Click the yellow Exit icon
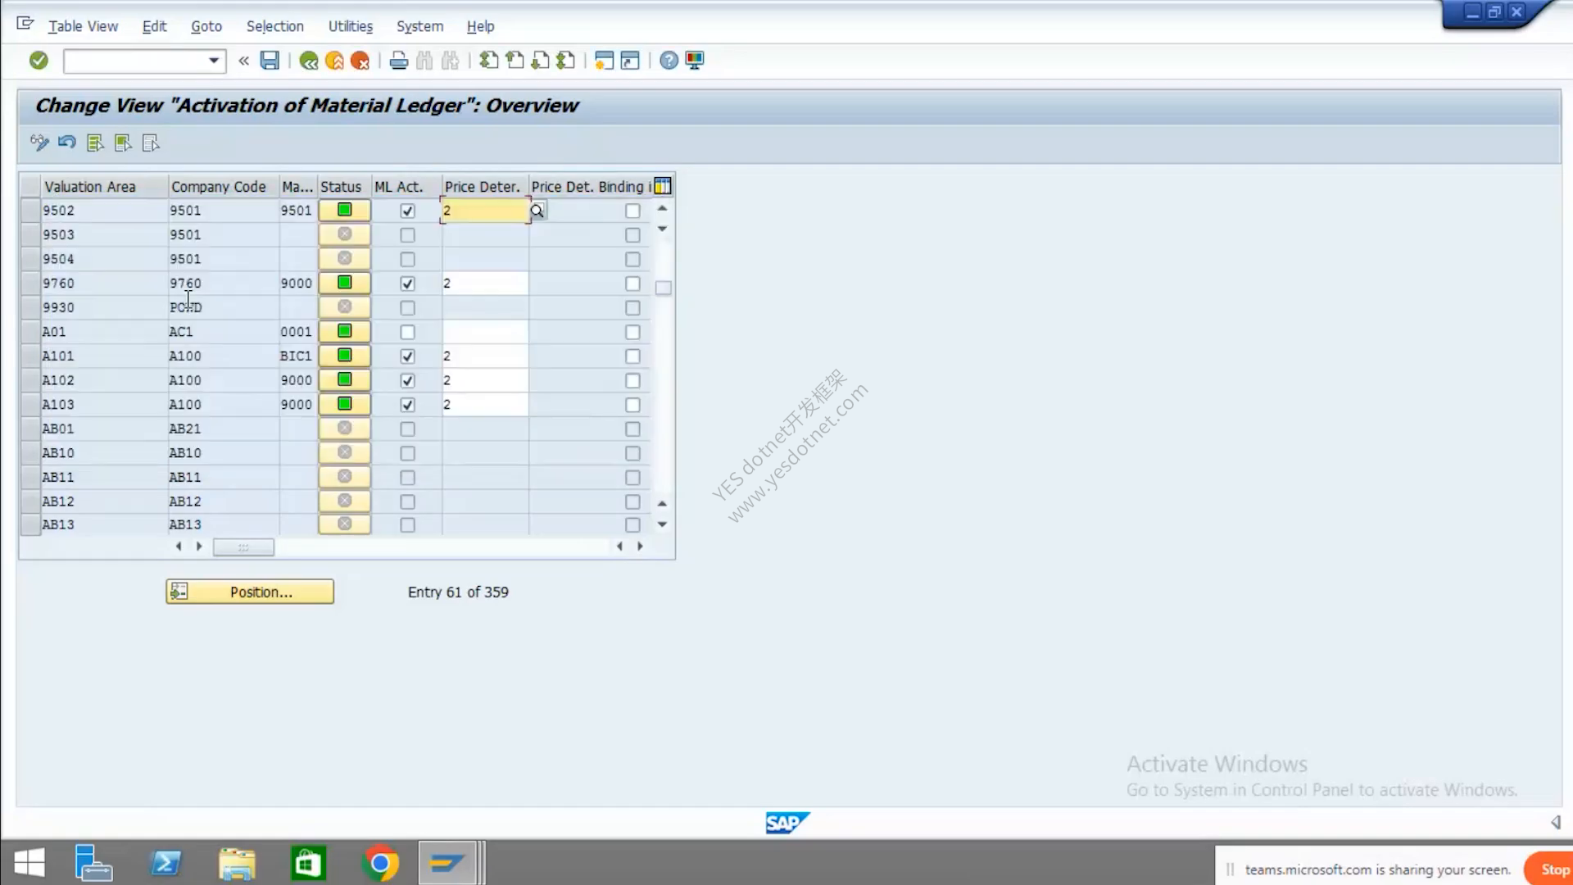This screenshot has width=1573, height=885. 334,61
